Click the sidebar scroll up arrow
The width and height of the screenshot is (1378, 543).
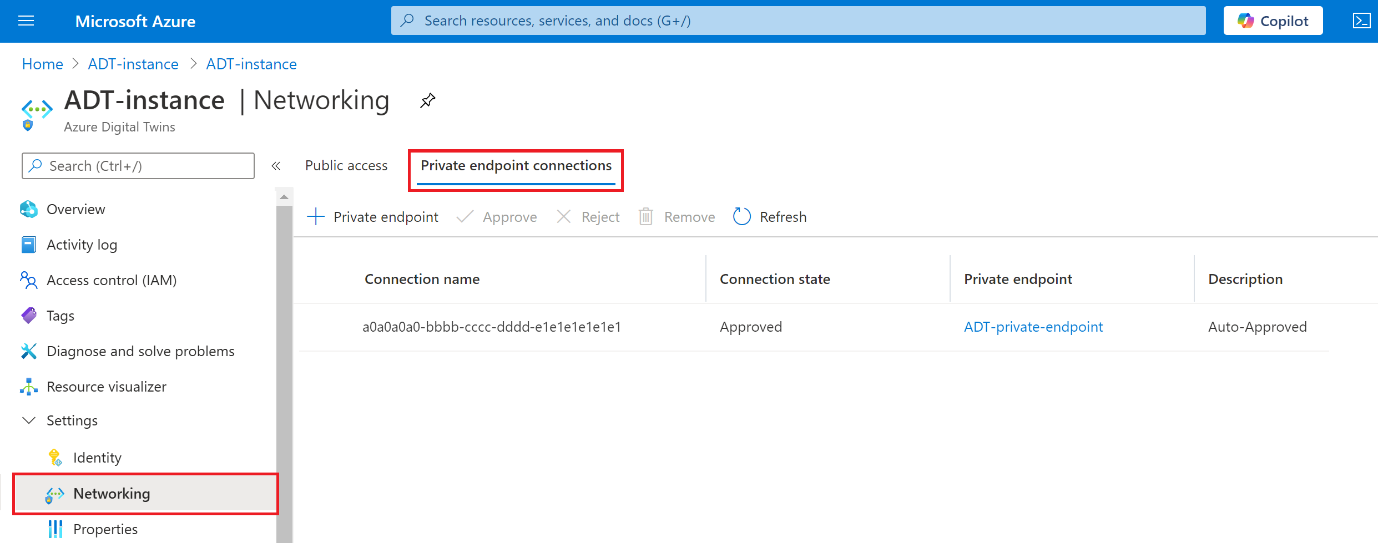(x=284, y=197)
